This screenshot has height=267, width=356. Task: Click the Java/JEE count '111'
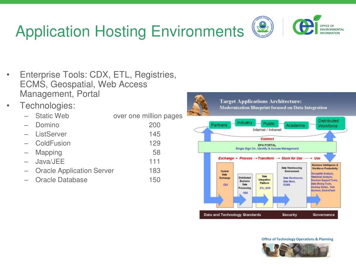click(x=155, y=161)
